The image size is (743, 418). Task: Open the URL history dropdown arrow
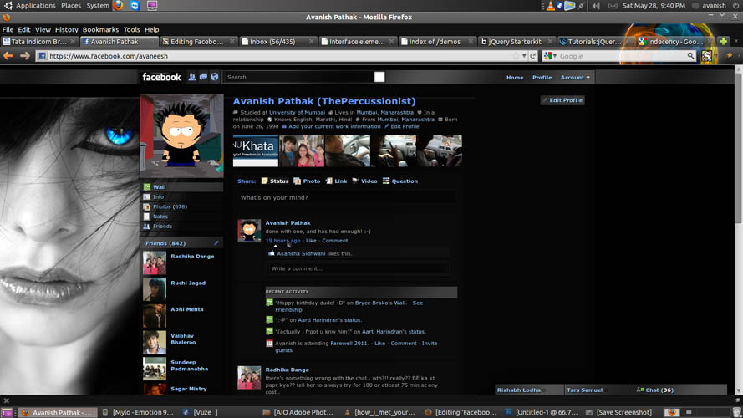click(524, 56)
